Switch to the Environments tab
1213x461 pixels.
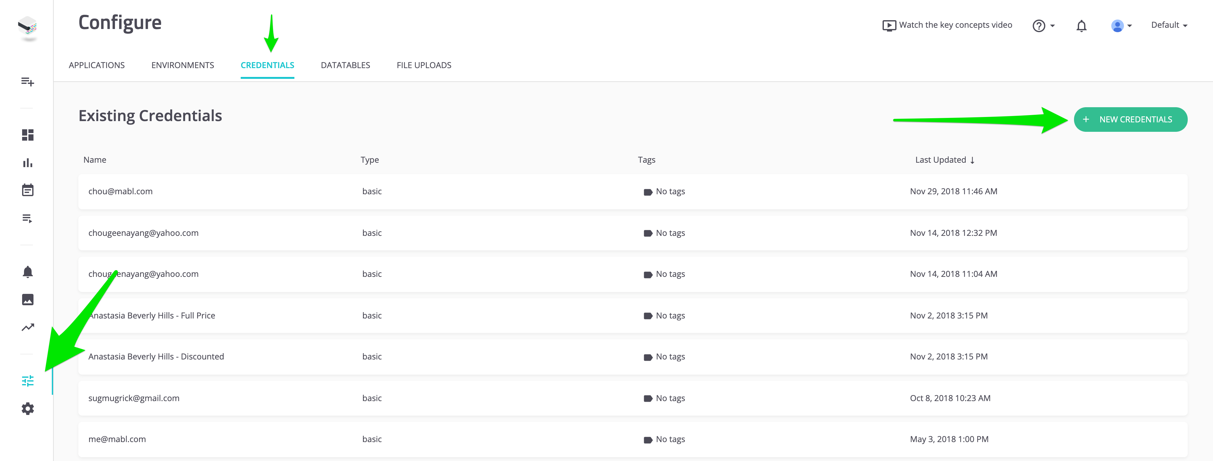(182, 65)
